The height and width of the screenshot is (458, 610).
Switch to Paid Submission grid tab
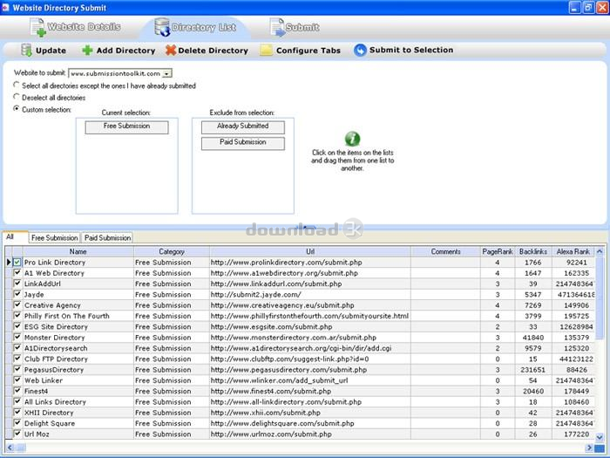pyautogui.click(x=107, y=237)
